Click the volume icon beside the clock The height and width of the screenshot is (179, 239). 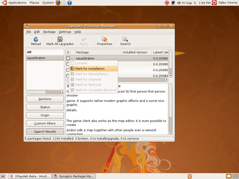point(179,3)
